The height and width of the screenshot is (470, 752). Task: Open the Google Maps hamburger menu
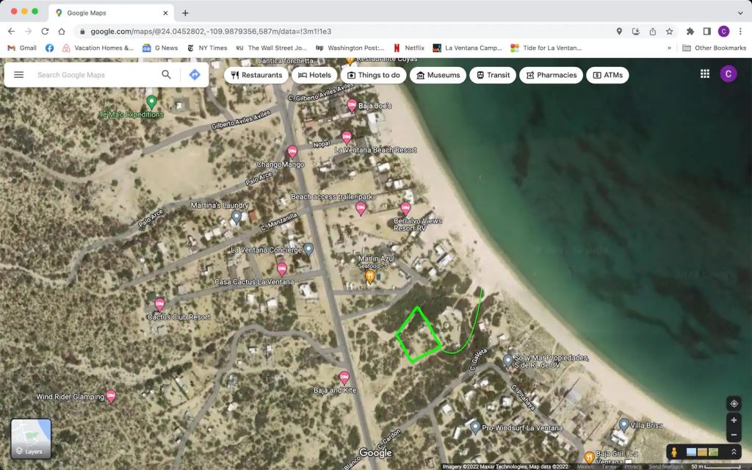[19, 75]
